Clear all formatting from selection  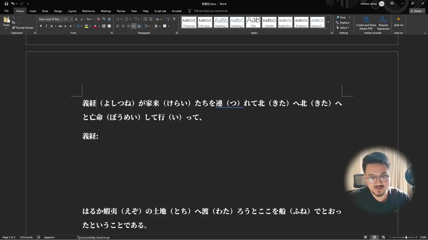[x=98, y=19]
